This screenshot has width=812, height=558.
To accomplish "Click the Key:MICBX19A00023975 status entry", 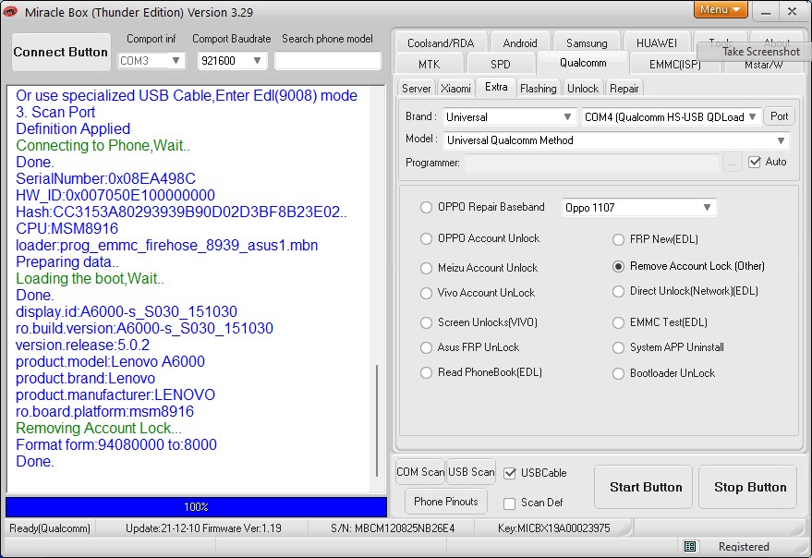I will (x=553, y=528).
